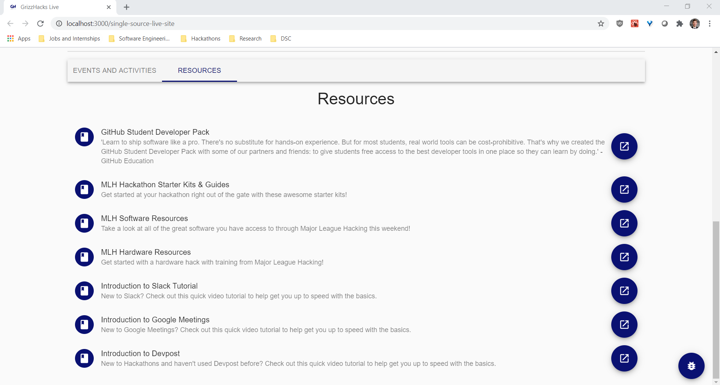This screenshot has width=720, height=385.
Task: Click 'MLH Hackathon Starter Kits & Guides' title
Action: pos(165,185)
